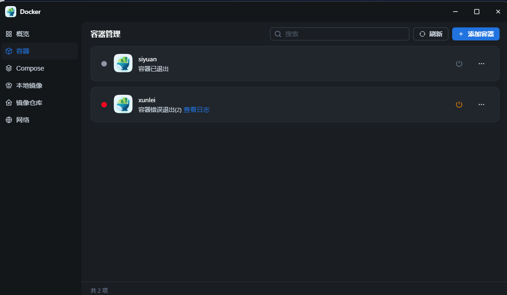Close the Docker window

498,12
